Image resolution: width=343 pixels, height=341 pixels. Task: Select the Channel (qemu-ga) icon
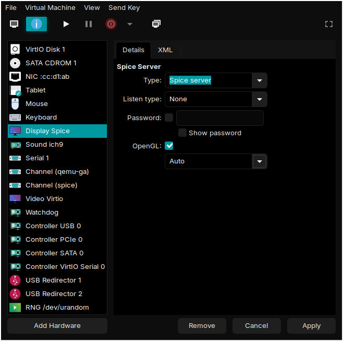pos(15,172)
